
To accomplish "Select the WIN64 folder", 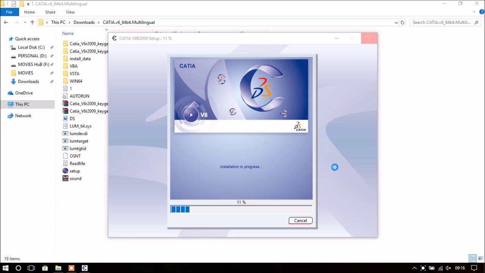I will pos(76,81).
